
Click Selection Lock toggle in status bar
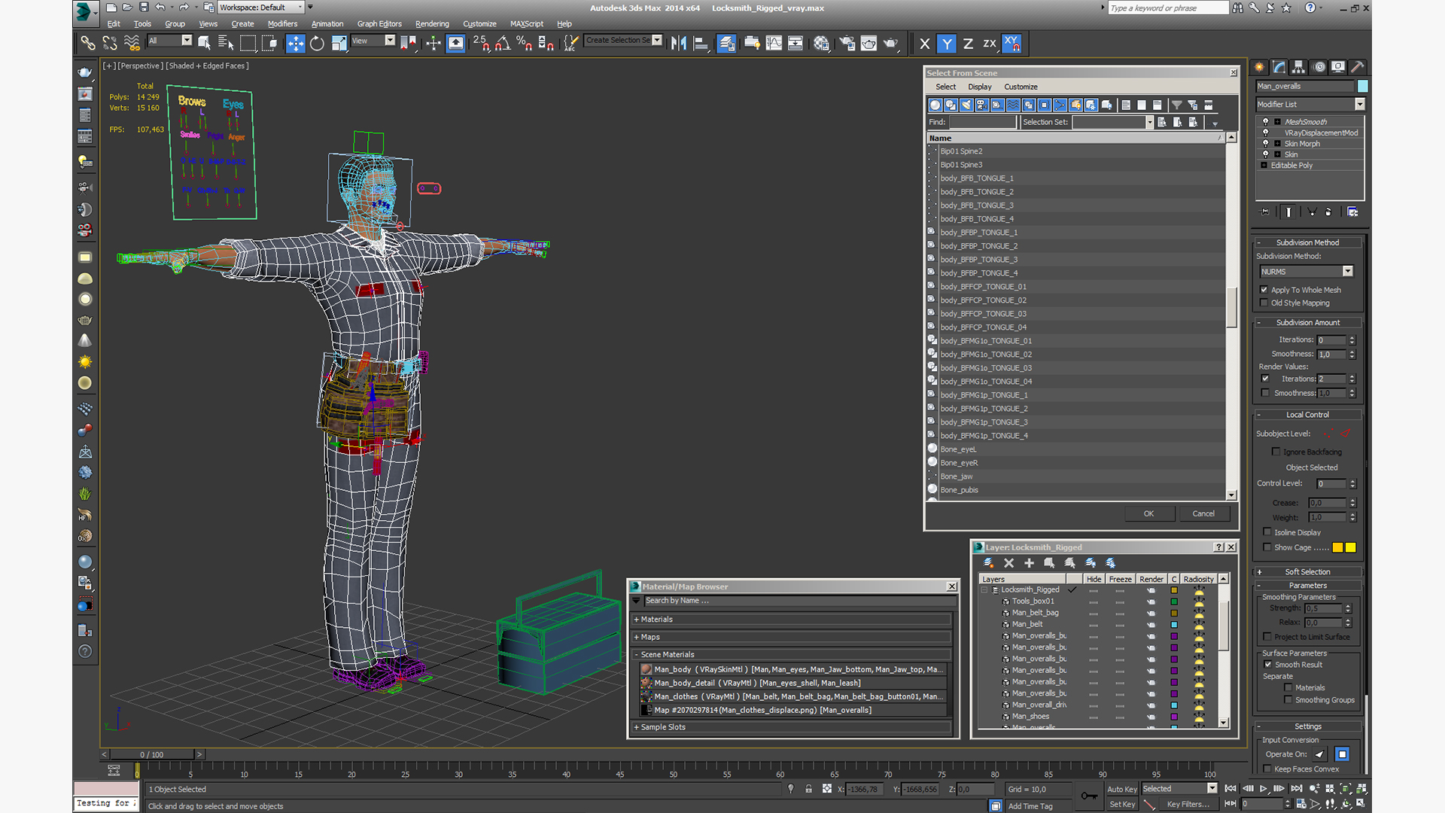click(808, 789)
